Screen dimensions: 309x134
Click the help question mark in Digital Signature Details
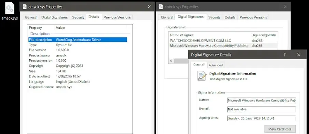(x=284, y=55)
